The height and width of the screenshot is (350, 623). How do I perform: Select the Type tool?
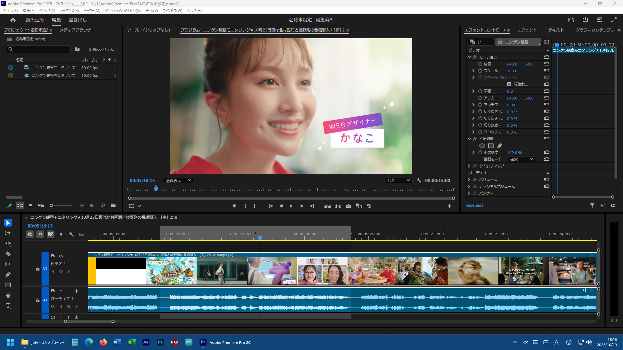pos(8,306)
